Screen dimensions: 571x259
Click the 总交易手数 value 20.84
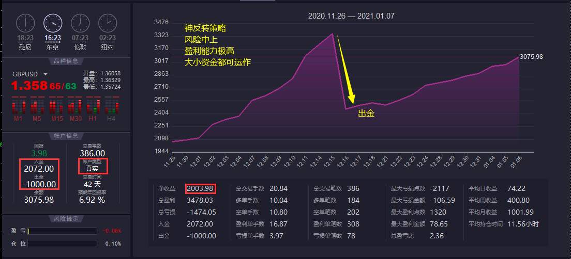(279, 188)
